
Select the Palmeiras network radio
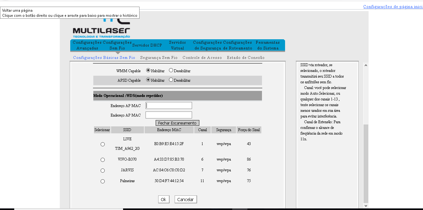pos(103,181)
